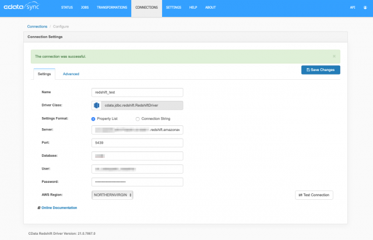This screenshot has height=240, width=373.
Task: Switch to the Advanced tab
Action: coord(71,74)
